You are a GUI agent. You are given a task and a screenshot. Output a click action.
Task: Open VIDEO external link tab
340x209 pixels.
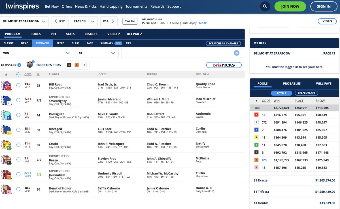[x=114, y=34]
